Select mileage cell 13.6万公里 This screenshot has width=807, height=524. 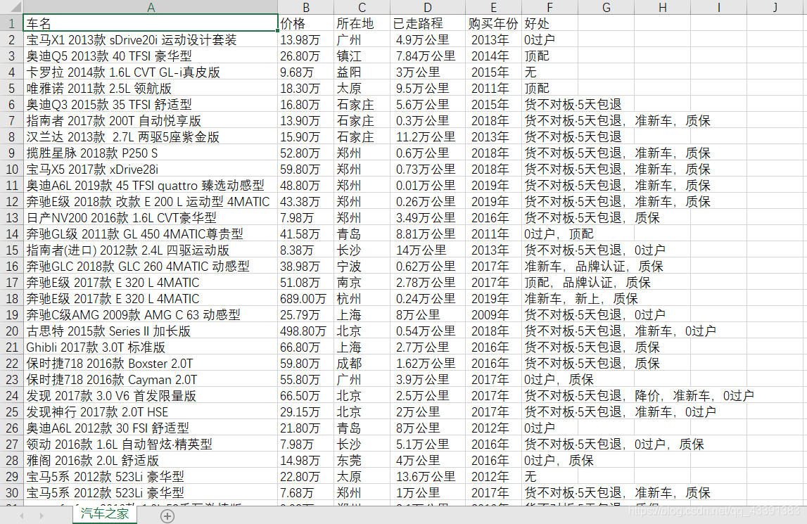(428, 477)
